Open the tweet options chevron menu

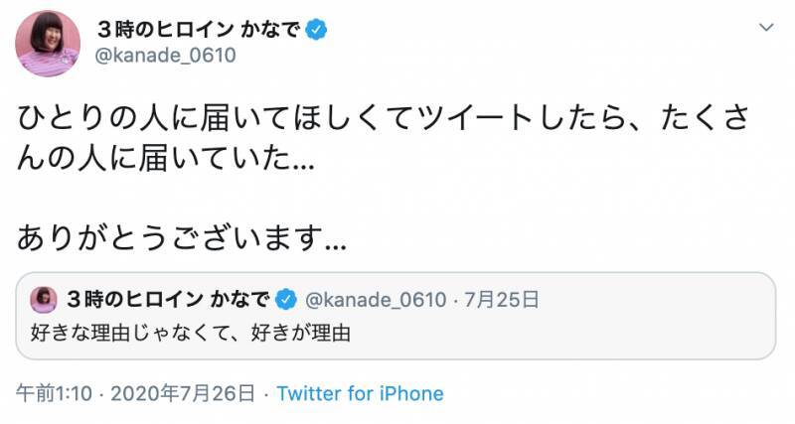(762, 29)
